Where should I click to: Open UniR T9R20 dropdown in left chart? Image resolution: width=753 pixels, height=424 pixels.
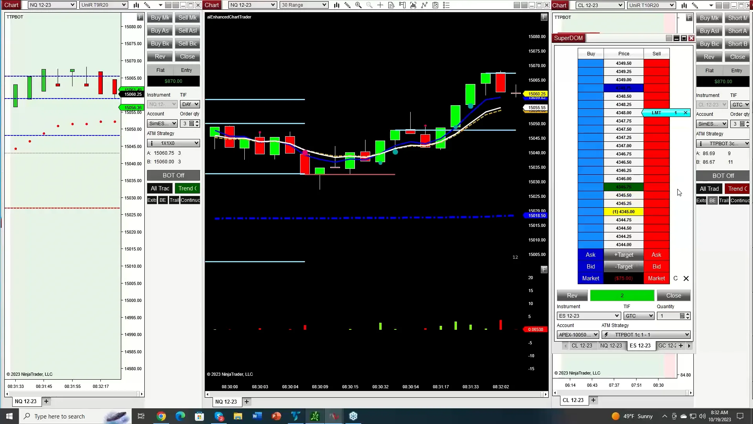tap(103, 5)
